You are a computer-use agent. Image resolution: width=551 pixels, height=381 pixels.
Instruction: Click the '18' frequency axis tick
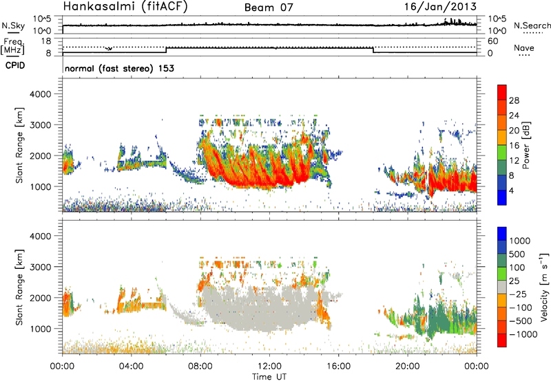[46, 41]
